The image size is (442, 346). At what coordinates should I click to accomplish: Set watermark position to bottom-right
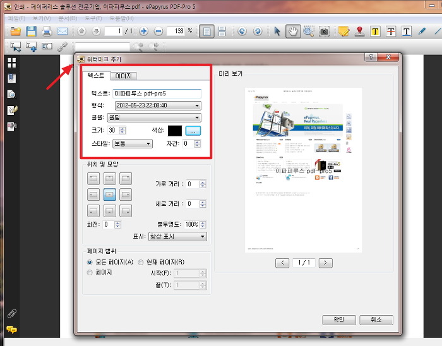coord(126,211)
